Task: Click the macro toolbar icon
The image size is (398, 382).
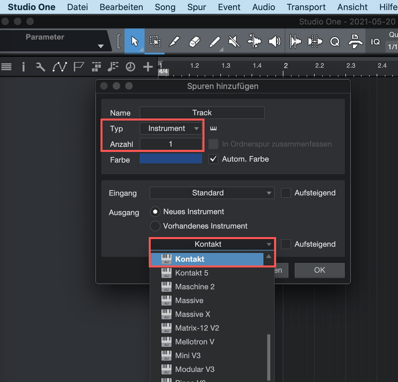Action: click(x=355, y=41)
